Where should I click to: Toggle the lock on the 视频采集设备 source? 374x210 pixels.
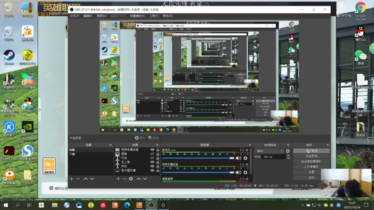pyautogui.click(x=158, y=150)
